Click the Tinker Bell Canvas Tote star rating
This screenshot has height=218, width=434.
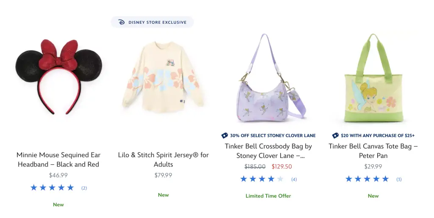(x=367, y=179)
